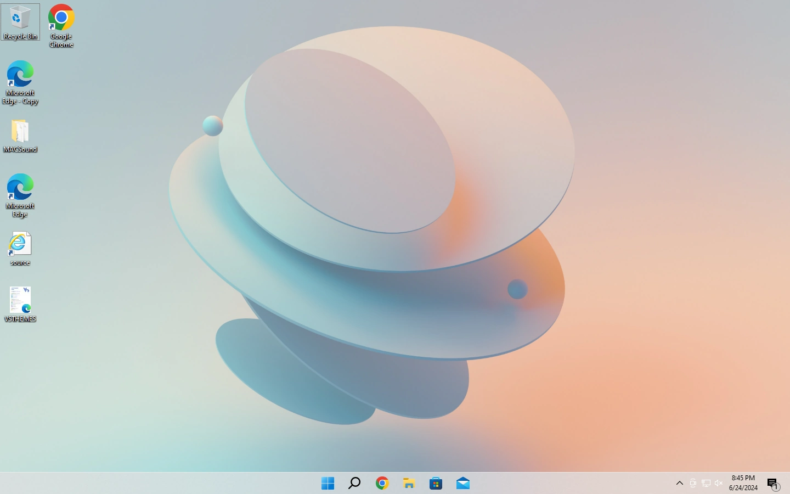
Task: Open the VSTHEMES document
Action: 20,300
